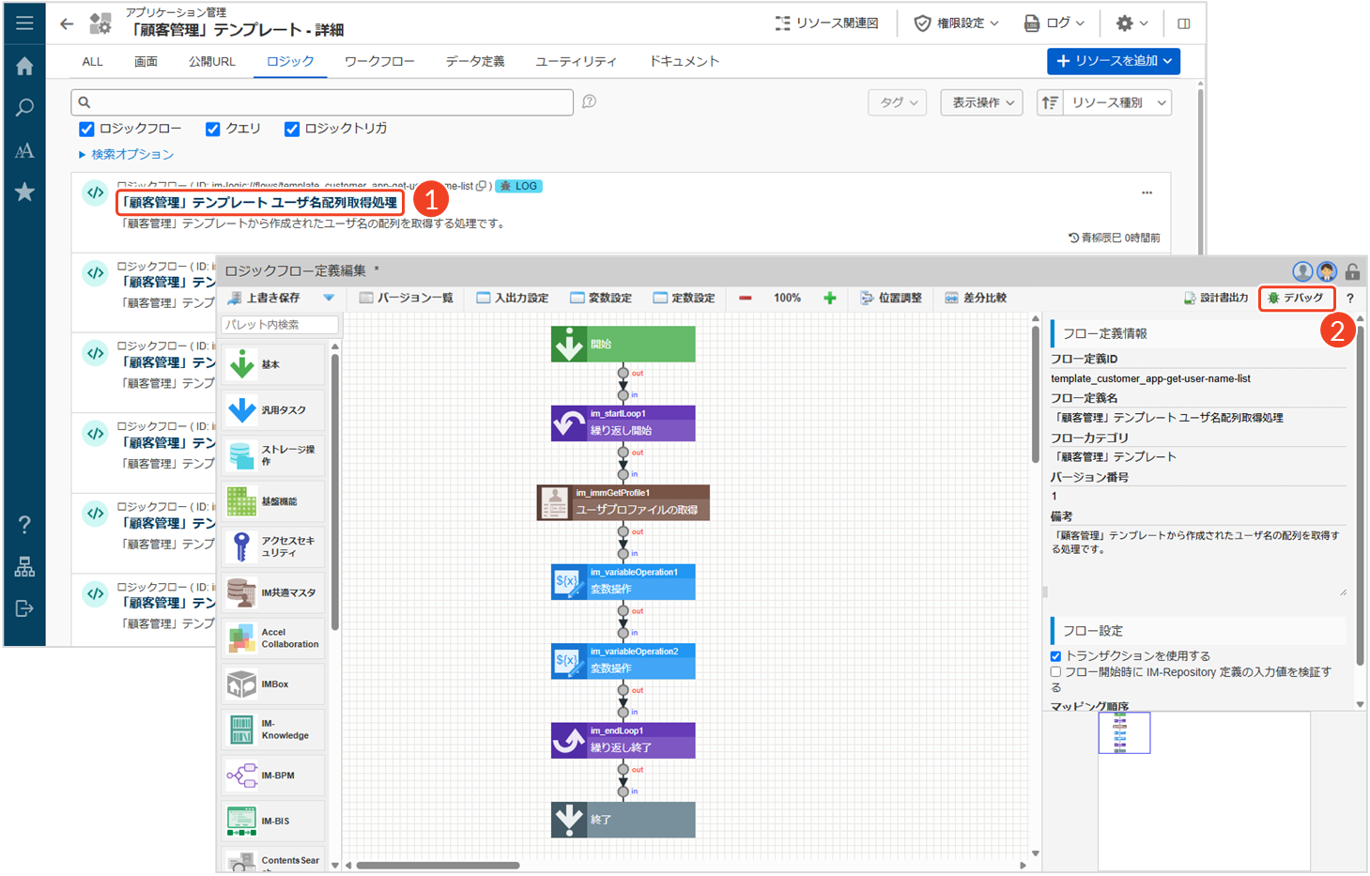Click the logout icon in sidebar
The height and width of the screenshot is (876, 1370).
point(24,608)
